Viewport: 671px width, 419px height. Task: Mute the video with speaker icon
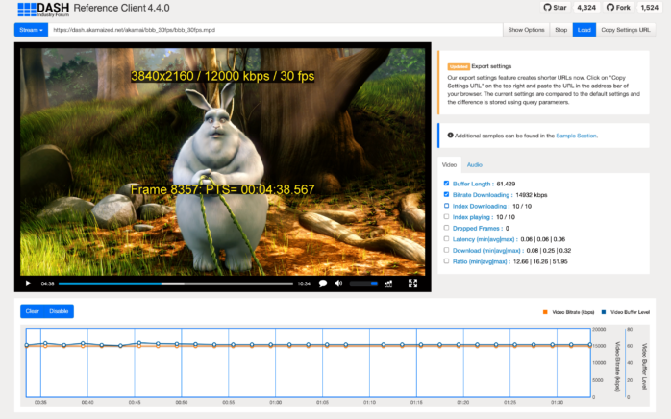pos(338,283)
